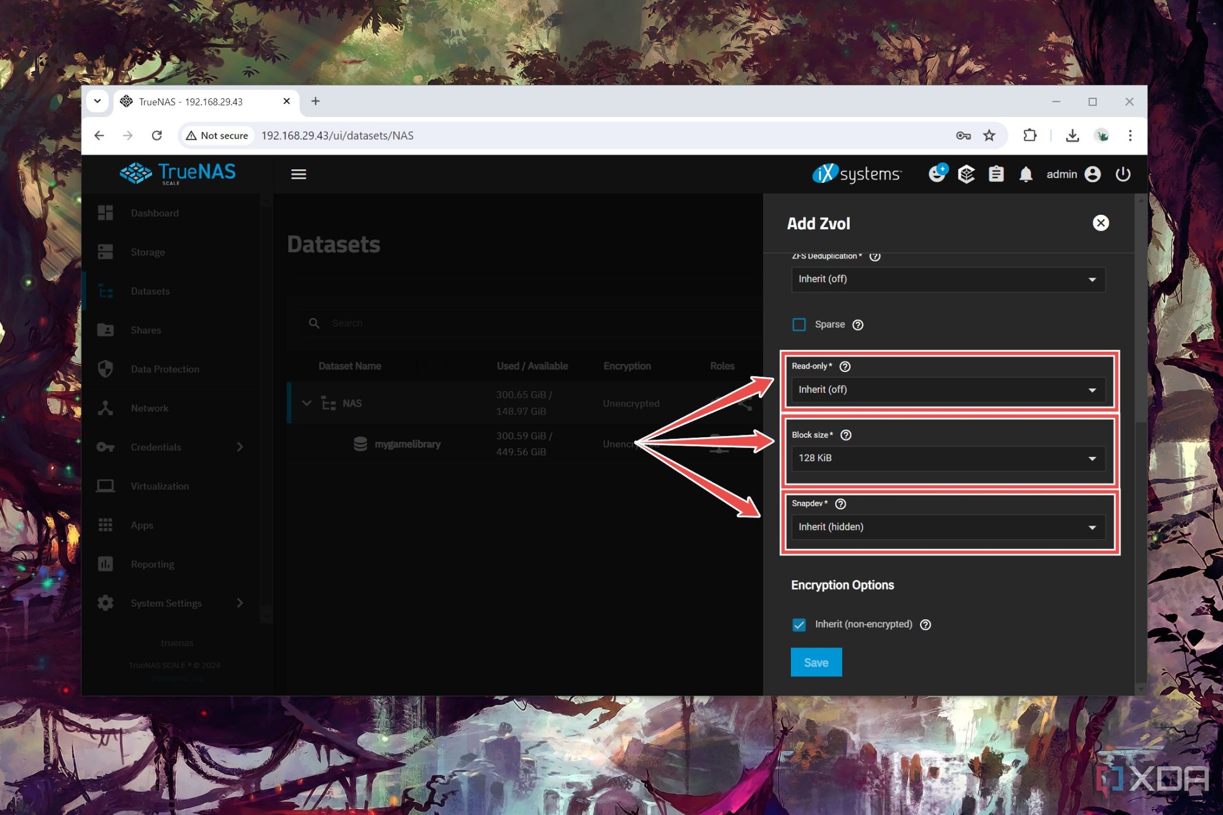Click the TrueNAS SCALE logo icon
Screen dimensions: 1223x815
tap(136, 173)
